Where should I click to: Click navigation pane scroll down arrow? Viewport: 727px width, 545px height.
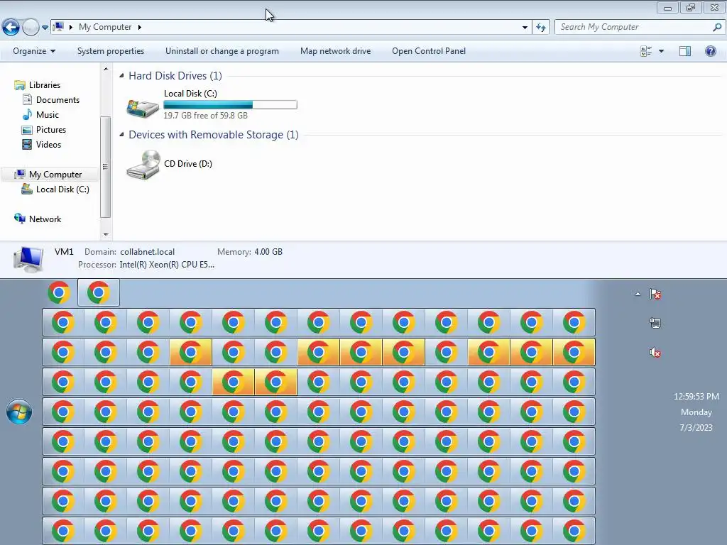coord(106,234)
